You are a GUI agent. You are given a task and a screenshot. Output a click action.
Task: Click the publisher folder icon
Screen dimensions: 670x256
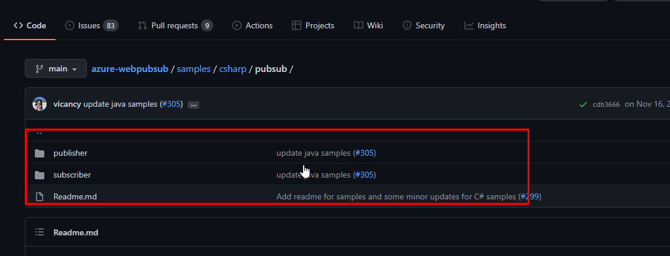point(40,153)
